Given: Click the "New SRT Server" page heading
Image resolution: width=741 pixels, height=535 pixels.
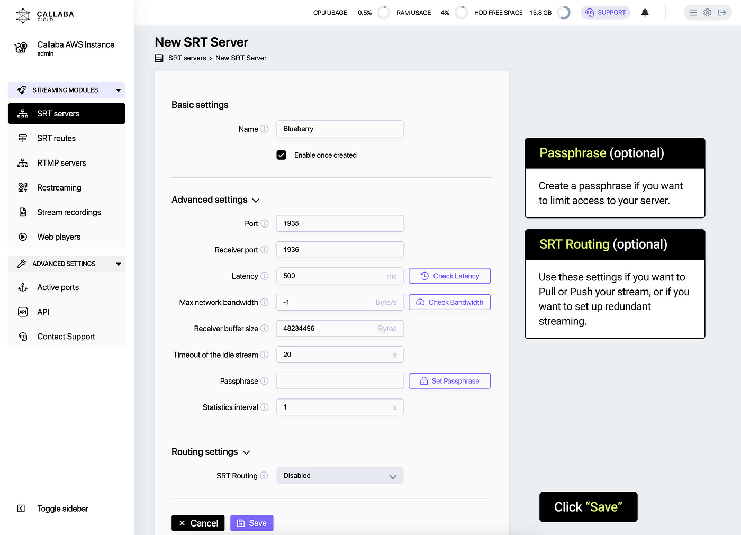Looking at the screenshot, I should click(x=202, y=42).
